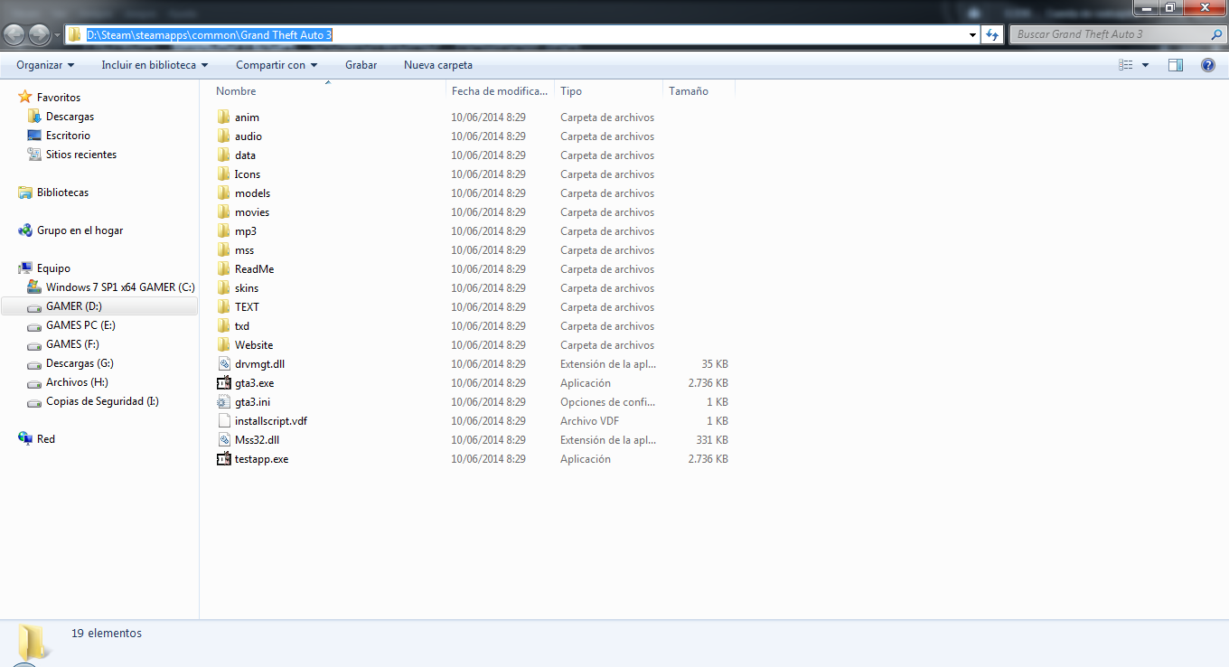
Task: Open drive Windows 7 SP1 x64 GAMER (C:)
Action: point(120,287)
